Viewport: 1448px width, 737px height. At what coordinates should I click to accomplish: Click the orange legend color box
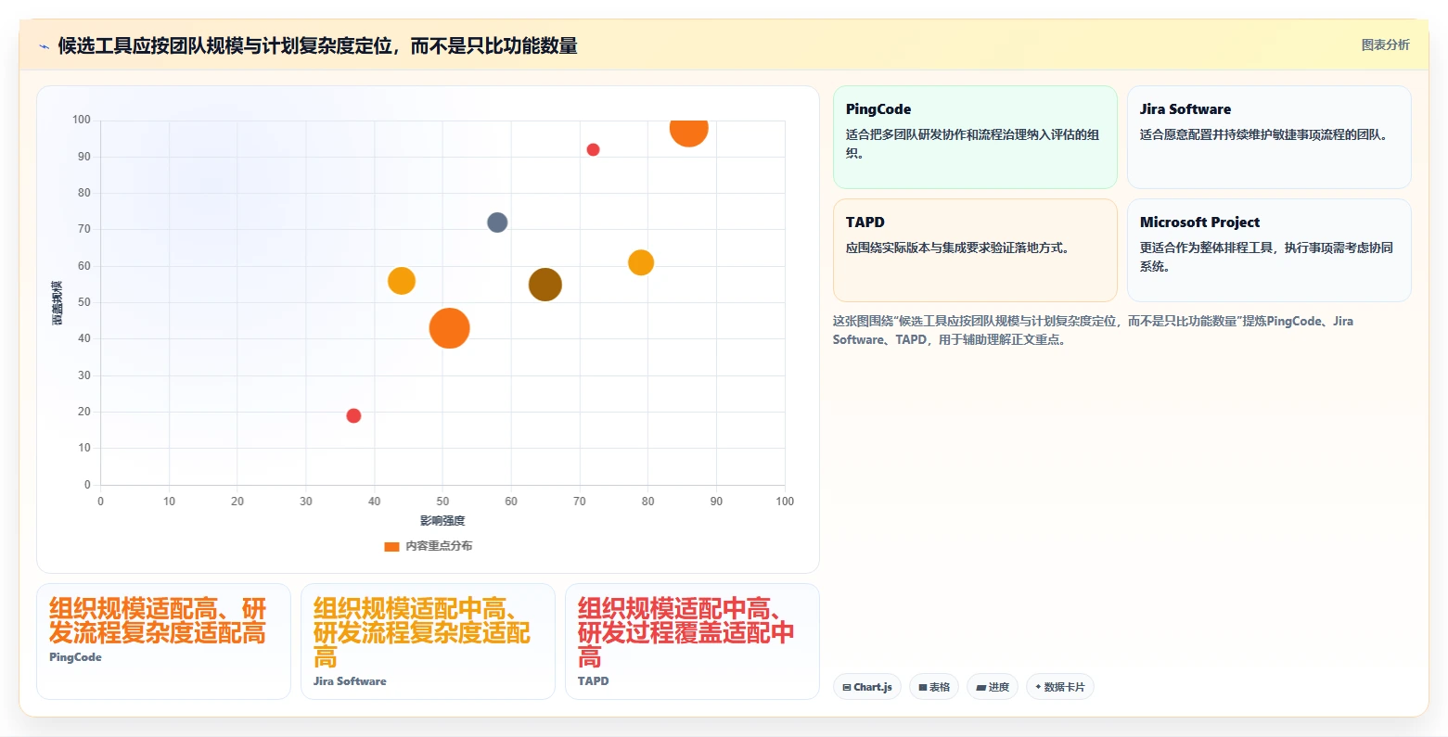point(391,547)
